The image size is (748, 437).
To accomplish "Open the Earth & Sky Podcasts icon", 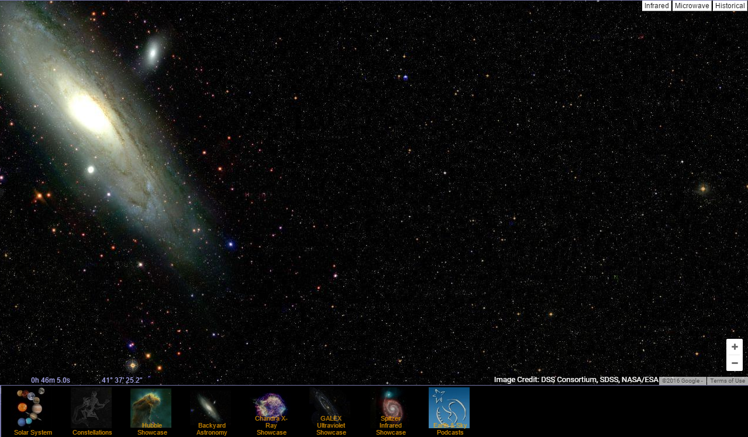I will pyautogui.click(x=450, y=407).
